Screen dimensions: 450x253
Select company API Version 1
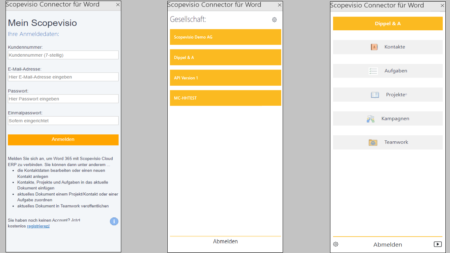point(226,78)
